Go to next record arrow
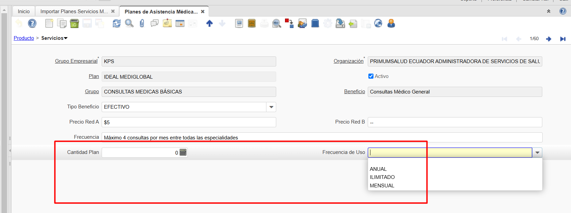This screenshot has height=213, width=571. (549, 39)
